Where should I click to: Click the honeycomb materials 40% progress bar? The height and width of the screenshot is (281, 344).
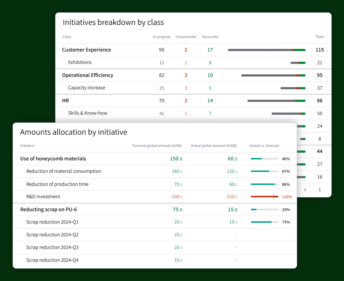pyautogui.click(x=265, y=159)
